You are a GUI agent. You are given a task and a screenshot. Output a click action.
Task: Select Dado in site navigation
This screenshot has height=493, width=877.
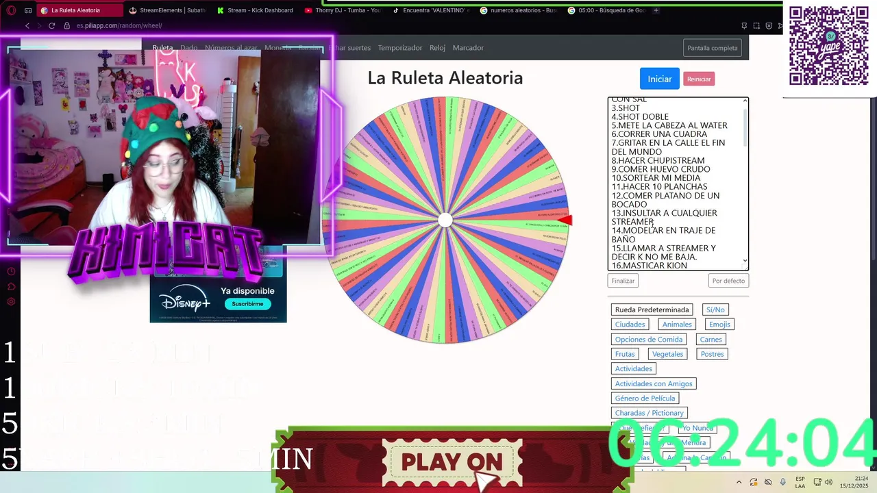pos(188,48)
